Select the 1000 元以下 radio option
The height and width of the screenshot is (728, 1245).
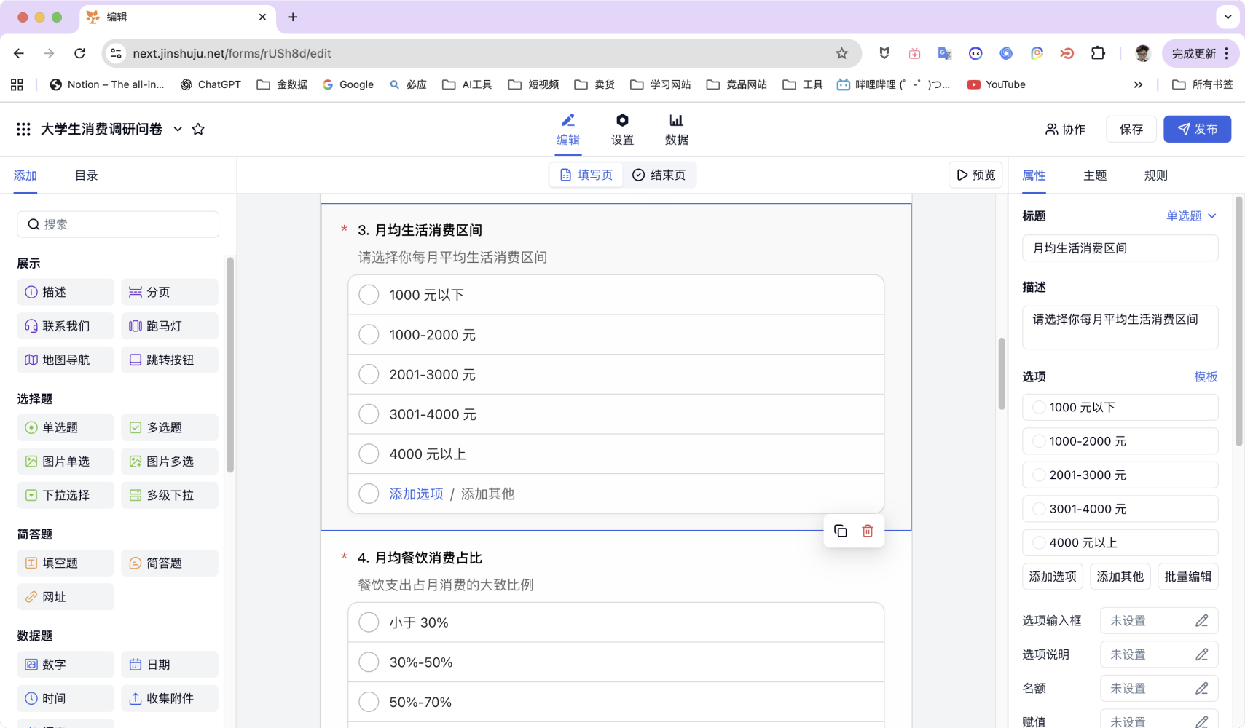coord(369,295)
